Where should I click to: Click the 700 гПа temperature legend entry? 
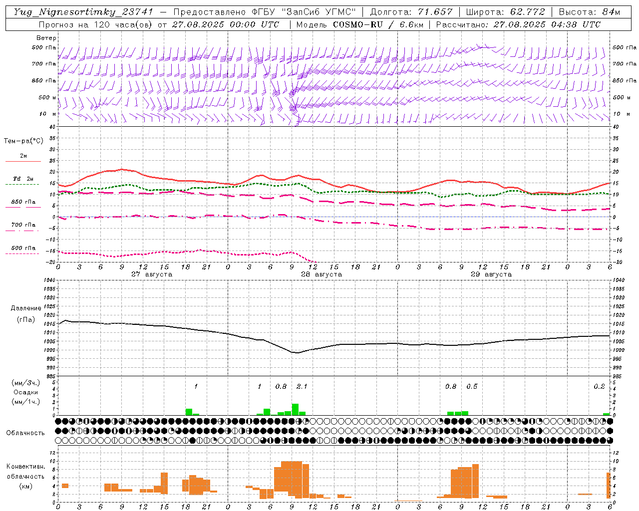tap(23, 225)
